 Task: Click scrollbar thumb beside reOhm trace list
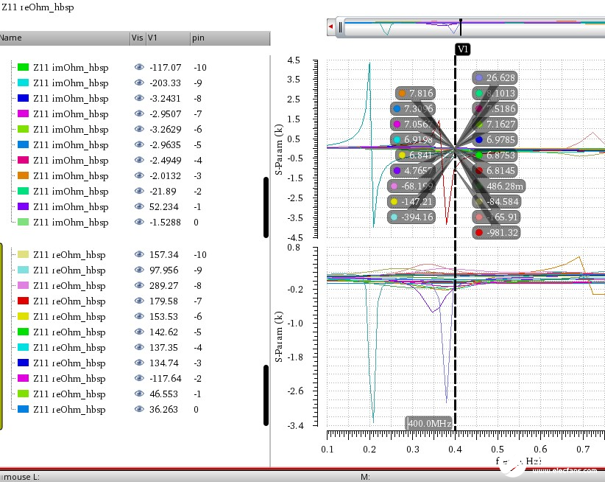tap(266, 395)
